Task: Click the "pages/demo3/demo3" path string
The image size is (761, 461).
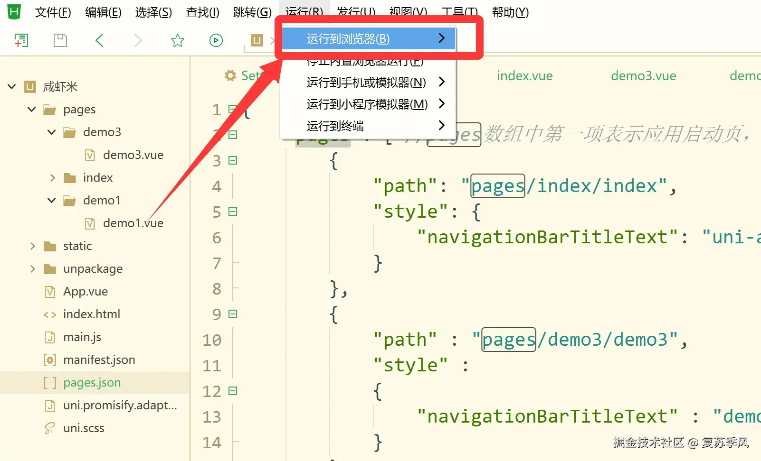Action: click(x=575, y=340)
